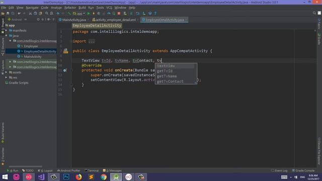Open the Tools menu
The image size is (322, 181).
(100, 8)
